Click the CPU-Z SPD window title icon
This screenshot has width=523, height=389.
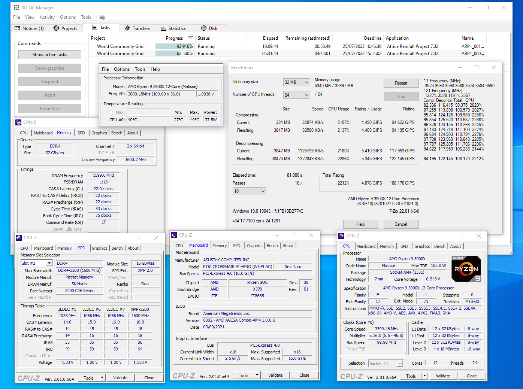tap(19, 238)
